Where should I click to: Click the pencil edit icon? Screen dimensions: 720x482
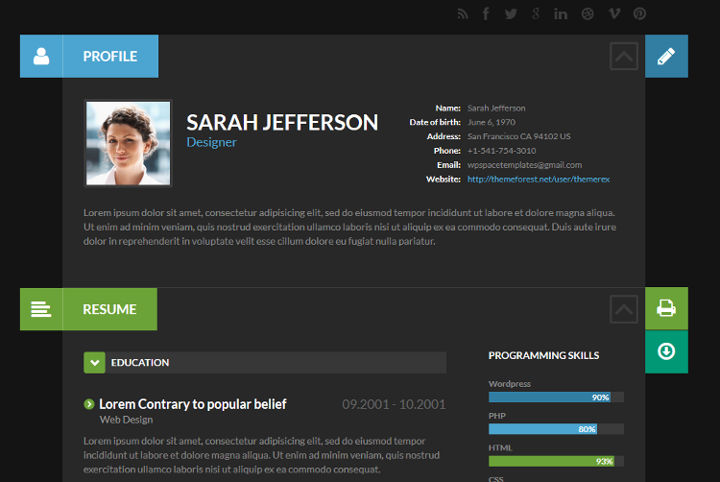[666, 56]
